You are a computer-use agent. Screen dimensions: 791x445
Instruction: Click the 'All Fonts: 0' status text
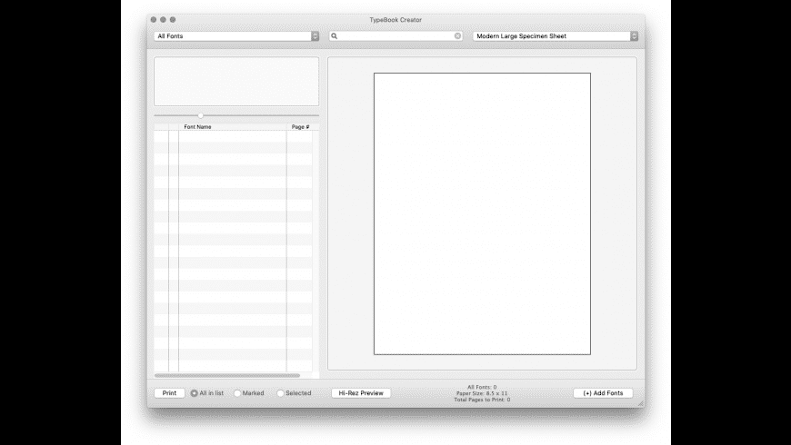coord(482,387)
